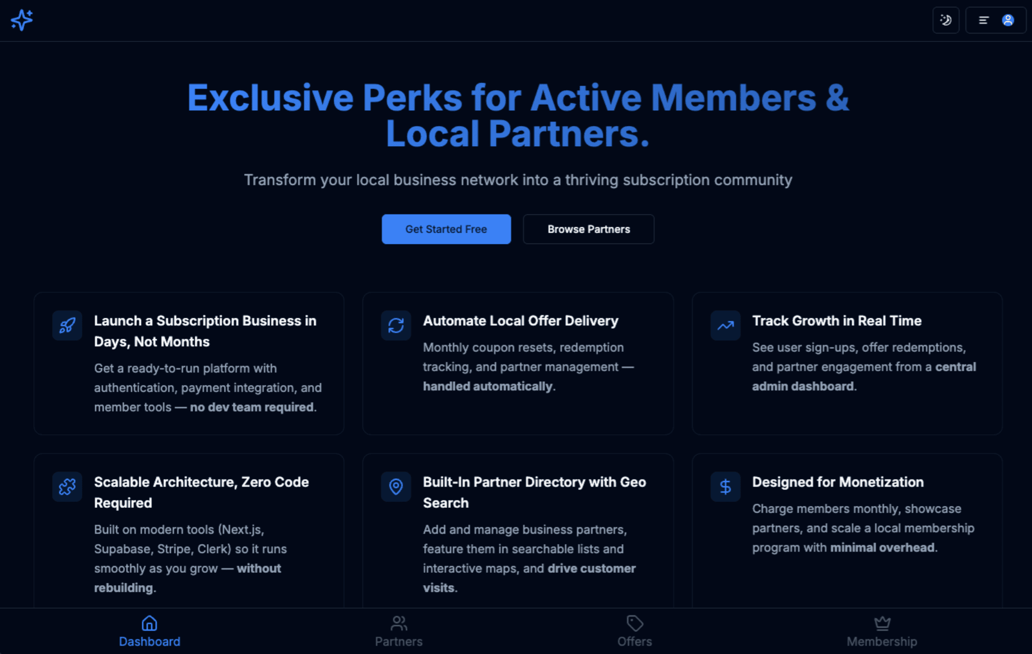Click the people icon above Partners
The height and width of the screenshot is (654, 1032).
[398, 622]
